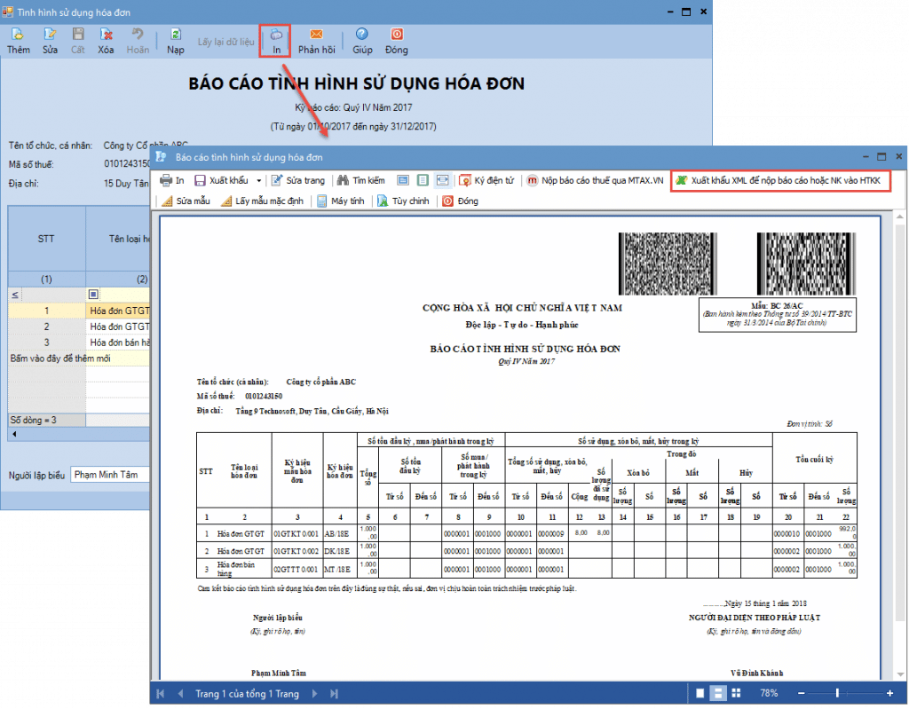The image size is (909, 709).
Task: Open the Giúp help icon
Action: tap(362, 35)
